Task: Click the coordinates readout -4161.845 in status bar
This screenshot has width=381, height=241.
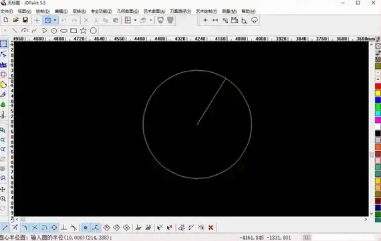Action: [252, 238]
